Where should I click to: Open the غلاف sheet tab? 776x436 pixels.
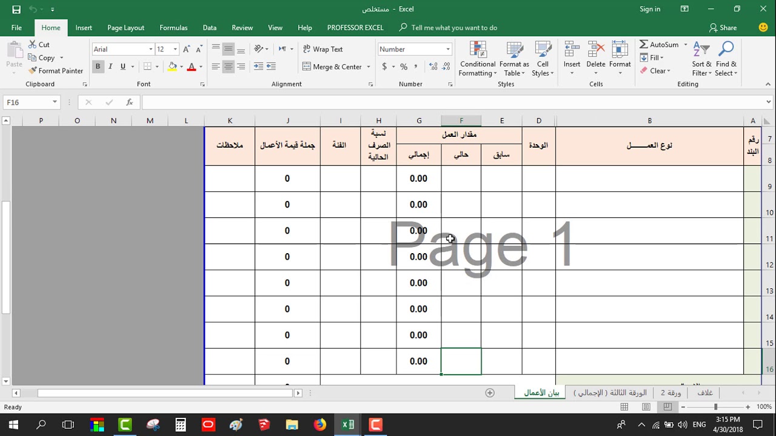click(x=705, y=393)
